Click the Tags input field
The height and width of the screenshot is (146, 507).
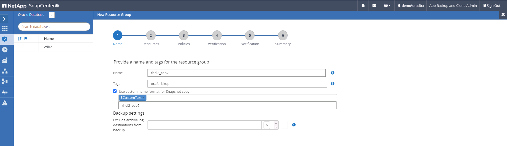[x=237, y=84]
